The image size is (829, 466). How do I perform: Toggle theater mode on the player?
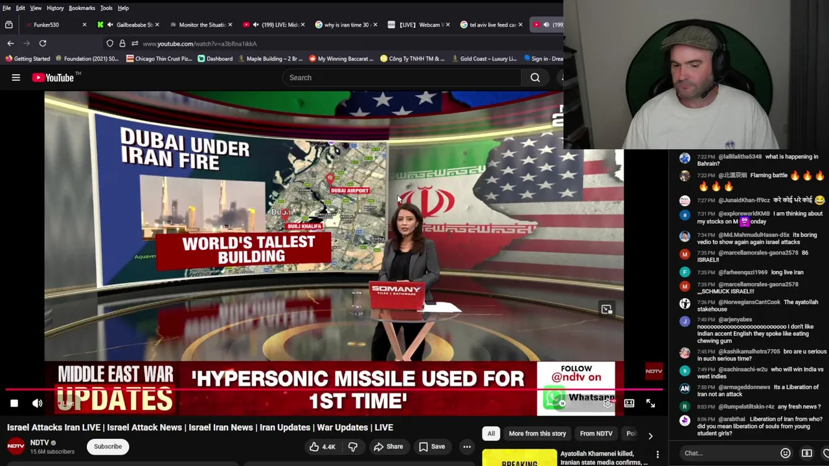click(x=629, y=403)
